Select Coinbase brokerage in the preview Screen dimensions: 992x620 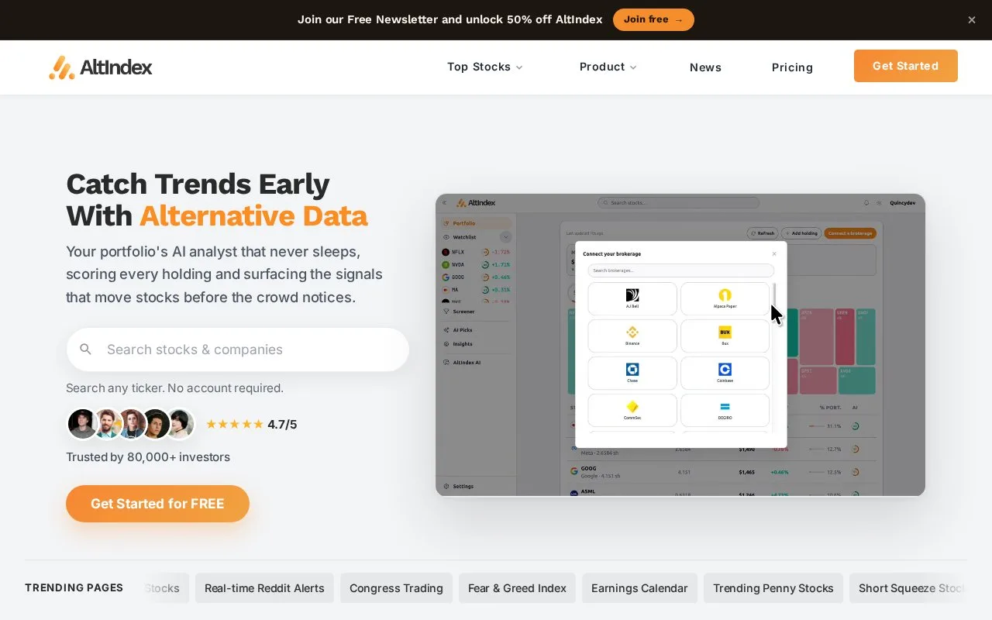coord(725,373)
